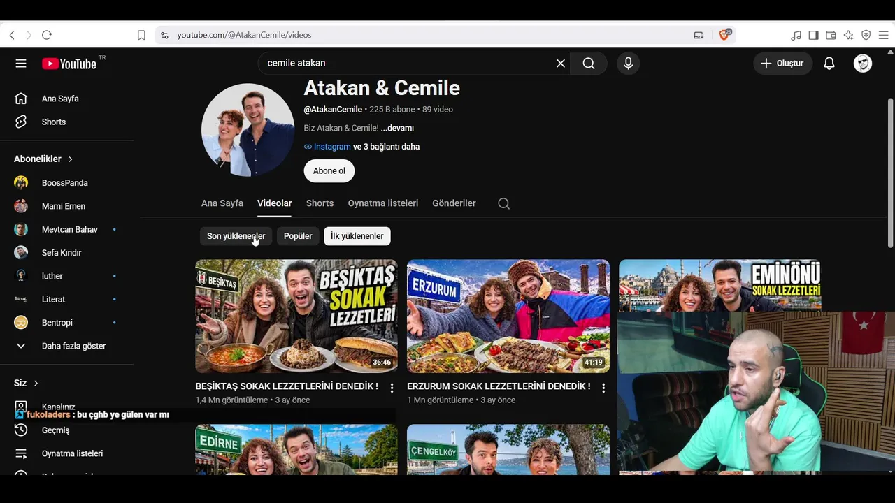Play the Erzurum Sokak Lezzetleri thumbnail
The height and width of the screenshot is (503, 895).
[x=508, y=316]
